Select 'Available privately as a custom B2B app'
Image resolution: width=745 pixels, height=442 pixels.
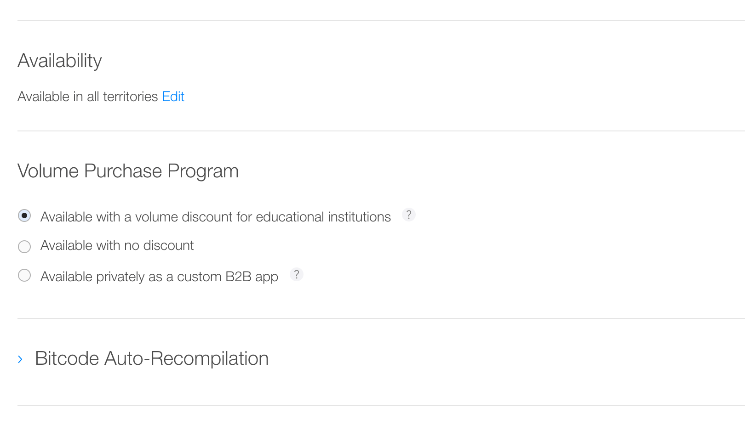pyautogui.click(x=24, y=275)
